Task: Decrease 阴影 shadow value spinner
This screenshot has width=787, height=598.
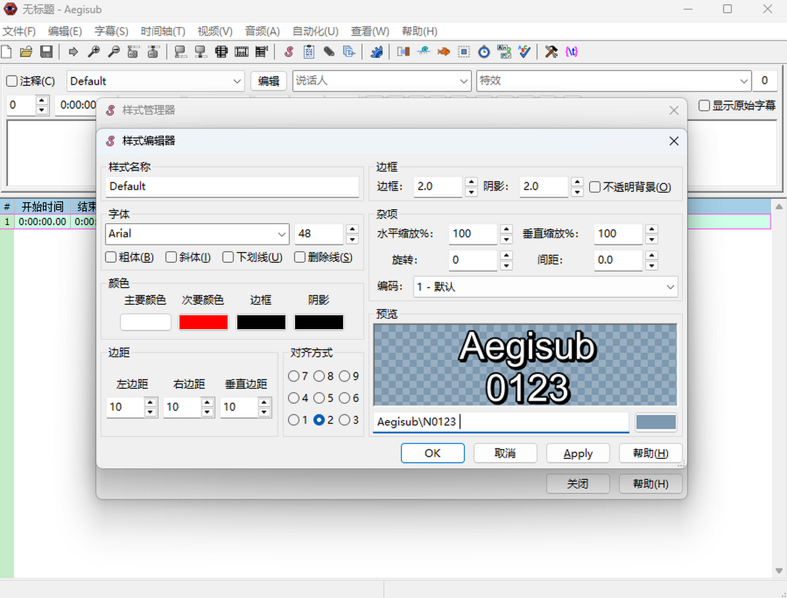Action: pos(577,192)
